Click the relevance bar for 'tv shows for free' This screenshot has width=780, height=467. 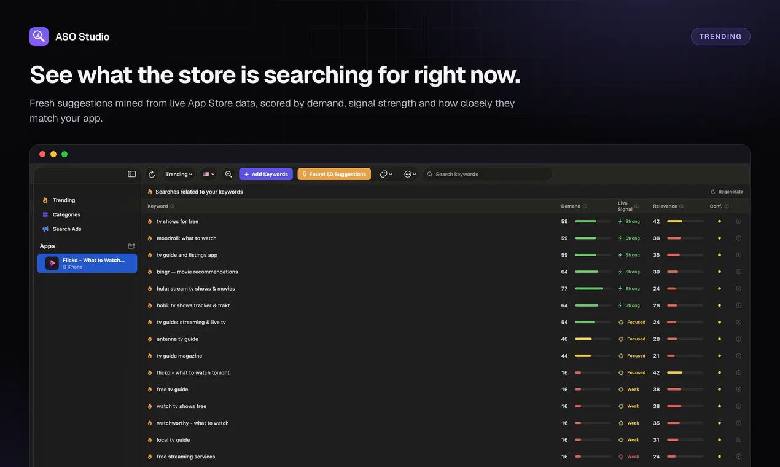coord(685,221)
